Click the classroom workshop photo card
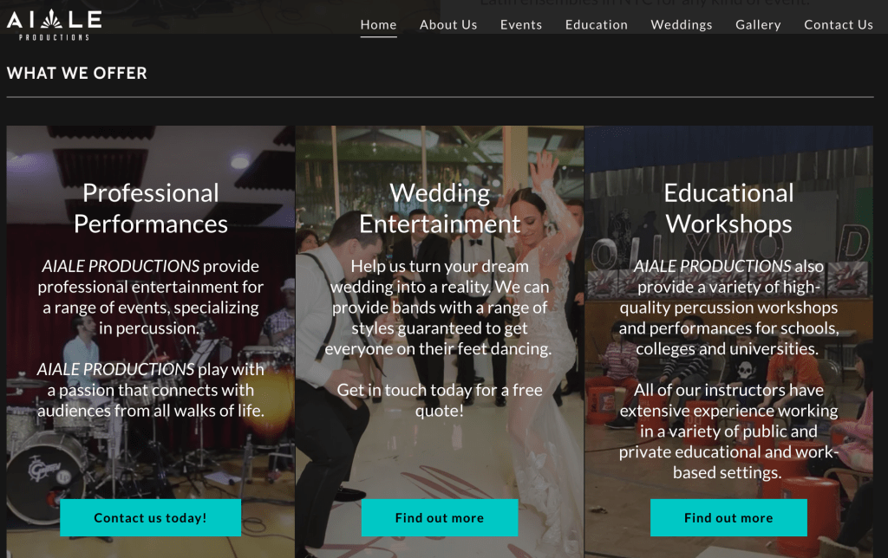Image resolution: width=888 pixels, height=558 pixels. 728,341
